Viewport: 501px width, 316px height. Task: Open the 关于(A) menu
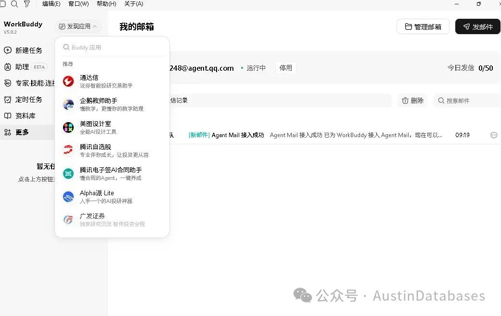[x=134, y=4]
